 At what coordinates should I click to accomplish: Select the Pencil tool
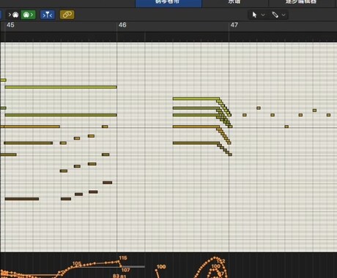tap(275, 15)
